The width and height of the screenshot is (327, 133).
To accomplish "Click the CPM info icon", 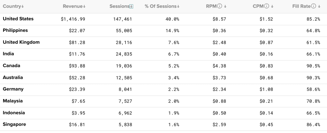I will coord(267,6).
